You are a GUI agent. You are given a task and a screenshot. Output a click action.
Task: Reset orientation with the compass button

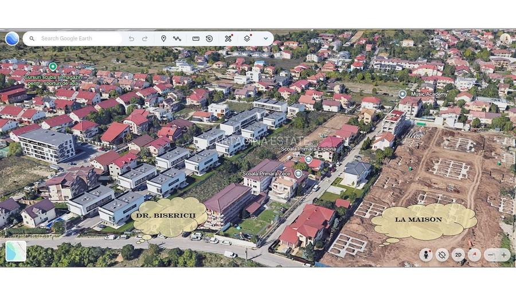(474, 255)
